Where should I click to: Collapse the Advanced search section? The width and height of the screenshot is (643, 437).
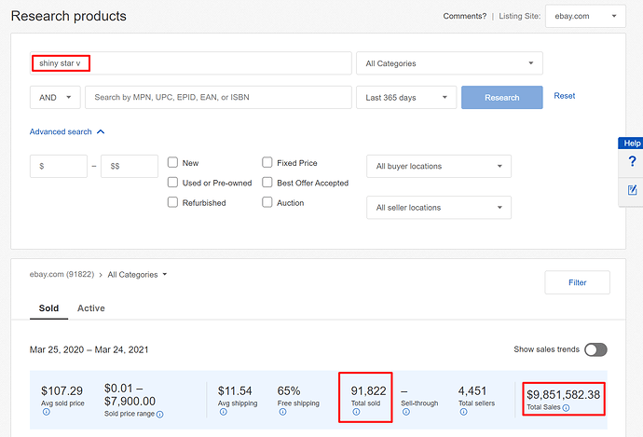(x=67, y=132)
